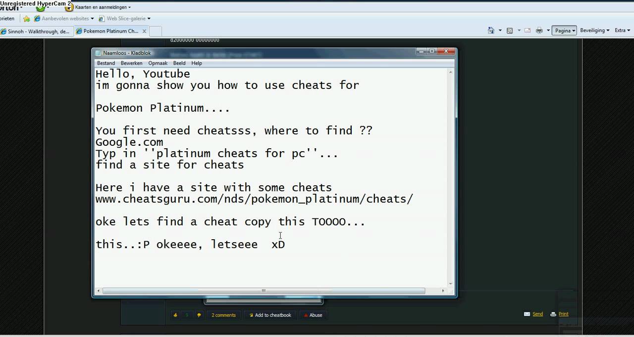This screenshot has width=634, height=337.
Task: Click the printer icon in IE toolbar
Action: coord(539,30)
